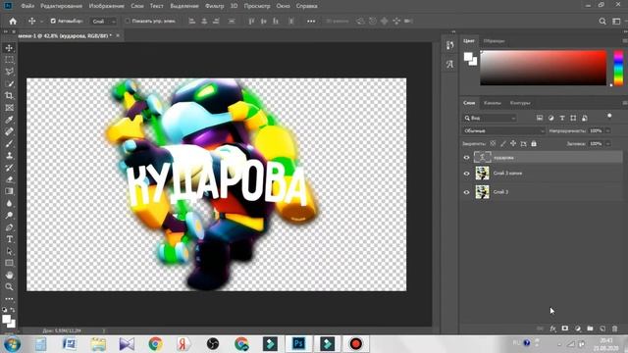Select the Hand tool
Screen dimensions: 628x353
pyautogui.click(x=9, y=276)
